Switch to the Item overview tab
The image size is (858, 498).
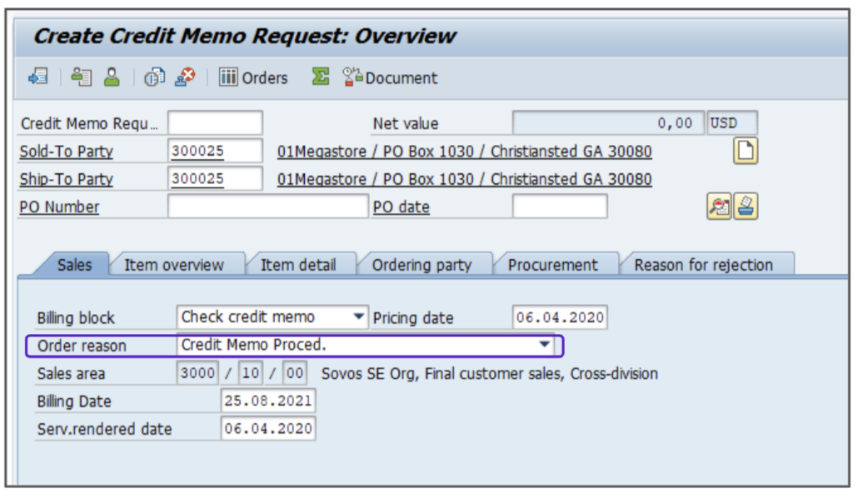173,265
